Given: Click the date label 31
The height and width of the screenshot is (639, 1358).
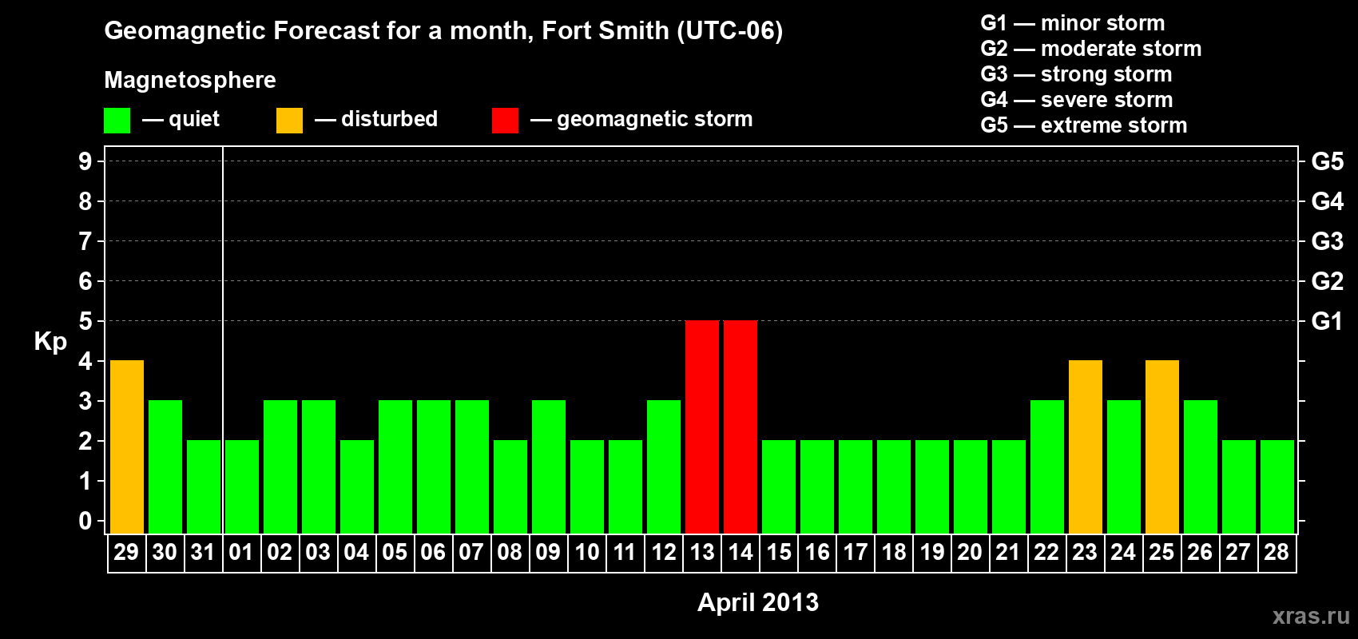Looking at the screenshot, I should [203, 552].
